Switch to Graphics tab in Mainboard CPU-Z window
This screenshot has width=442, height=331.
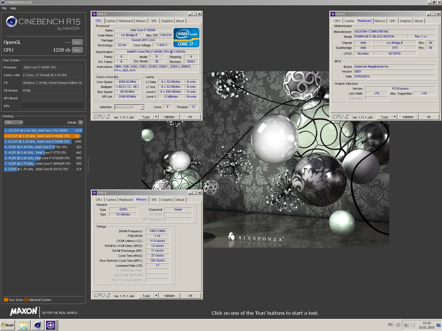(406, 21)
